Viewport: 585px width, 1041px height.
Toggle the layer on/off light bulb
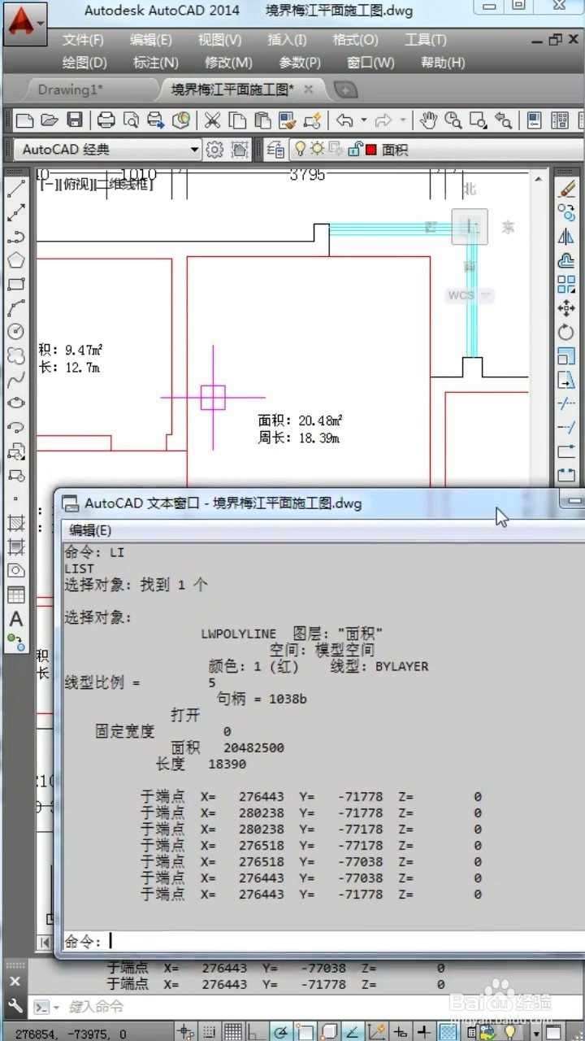click(x=299, y=149)
